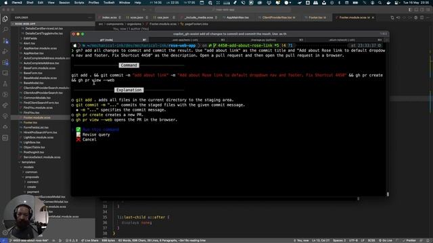Viewport: 433px width, 243px height.
Task: Open the Search view in the activity bar
Action: [x=5, y=30]
